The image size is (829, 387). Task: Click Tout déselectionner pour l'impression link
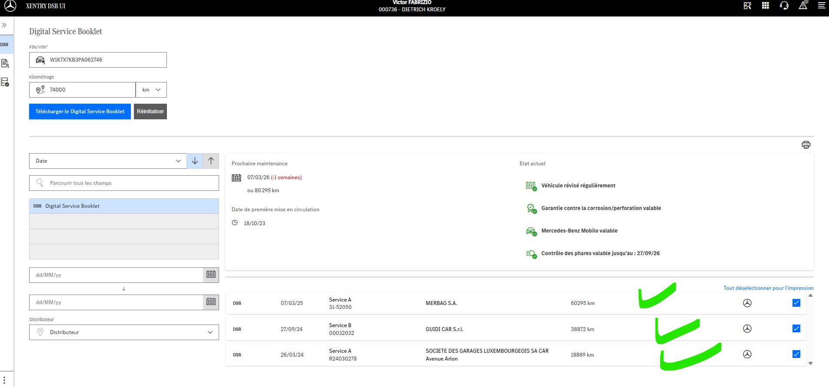point(768,288)
